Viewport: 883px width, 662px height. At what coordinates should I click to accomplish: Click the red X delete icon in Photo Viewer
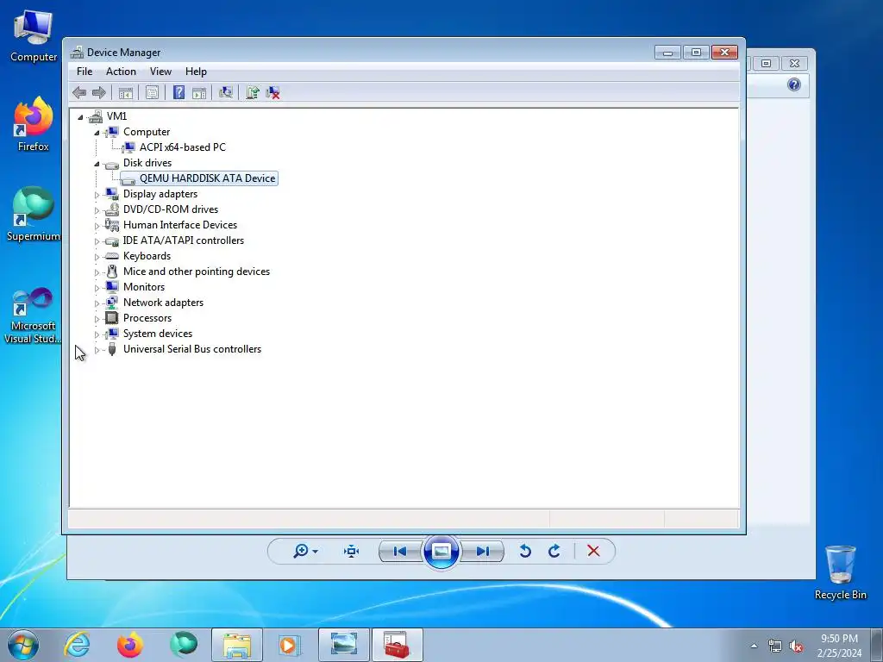pyautogui.click(x=593, y=551)
